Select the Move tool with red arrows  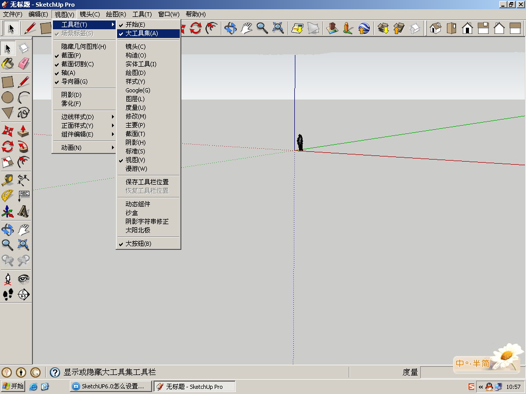coord(8,131)
